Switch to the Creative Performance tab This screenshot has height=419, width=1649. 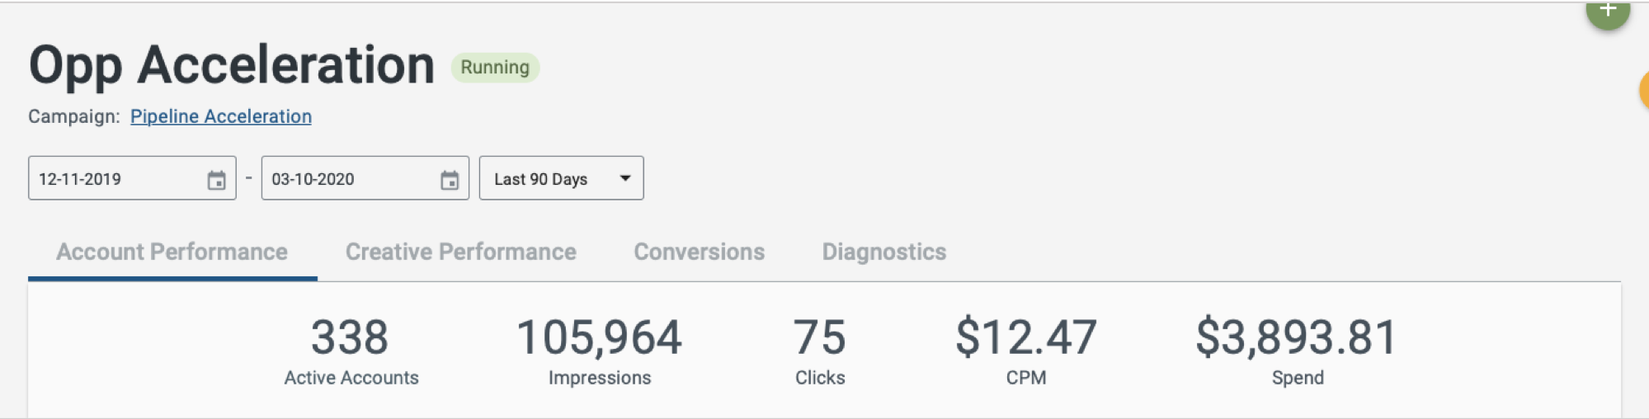460,252
